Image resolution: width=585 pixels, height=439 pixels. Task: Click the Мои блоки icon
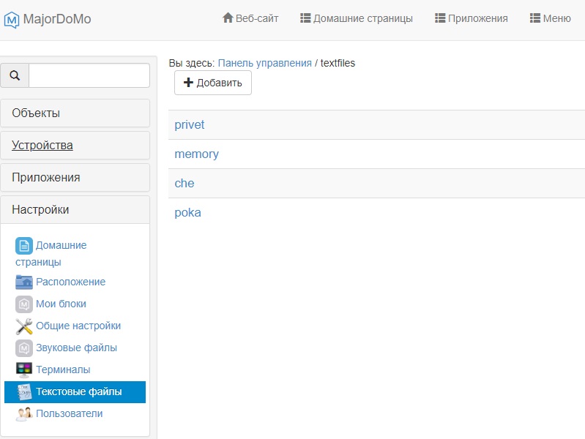coord(24,304)
